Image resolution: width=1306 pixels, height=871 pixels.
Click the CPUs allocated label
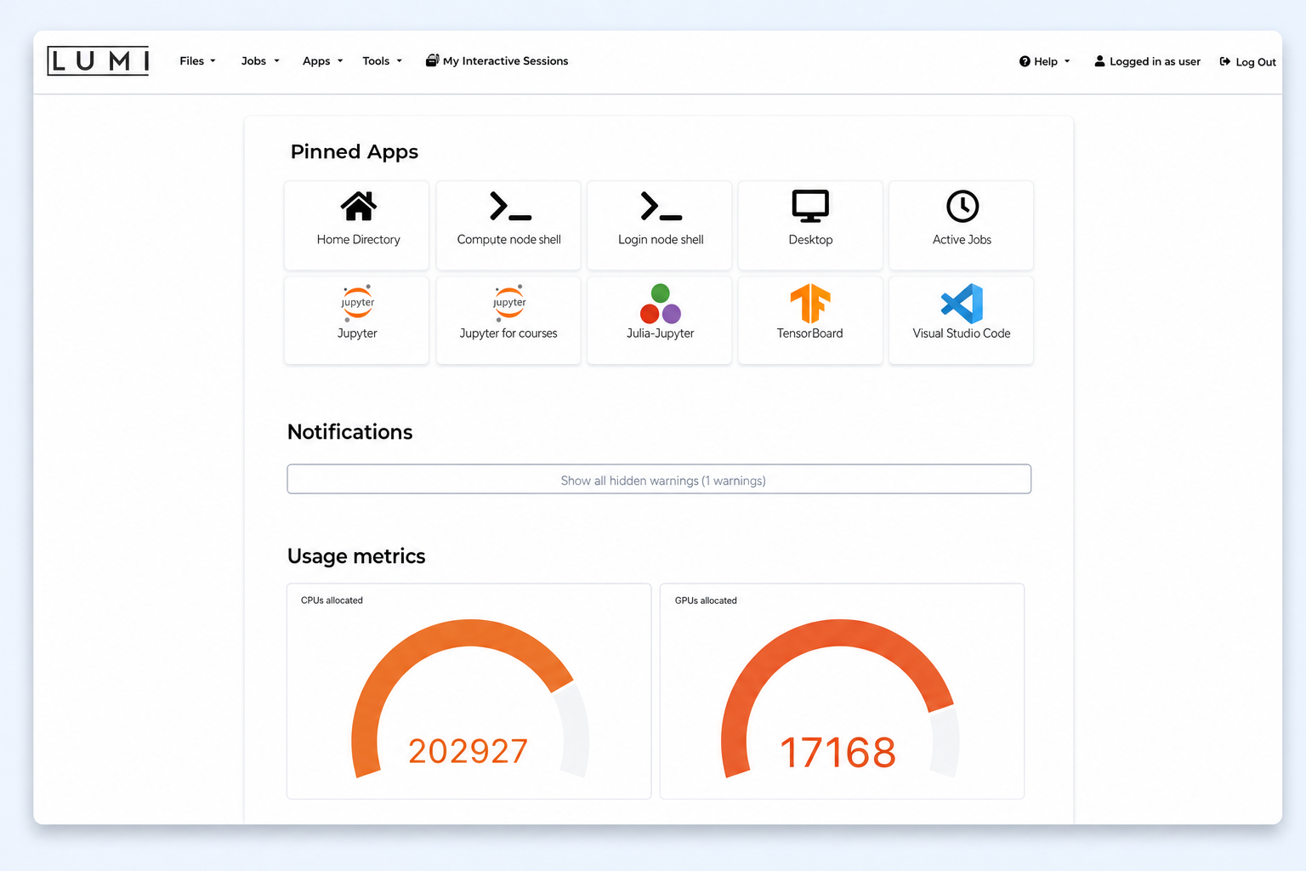pos(332,601)
